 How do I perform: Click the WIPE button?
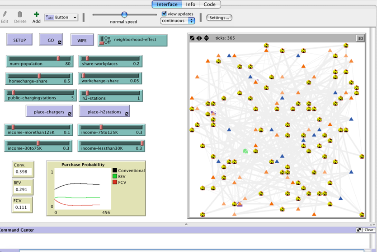[82, 40]
